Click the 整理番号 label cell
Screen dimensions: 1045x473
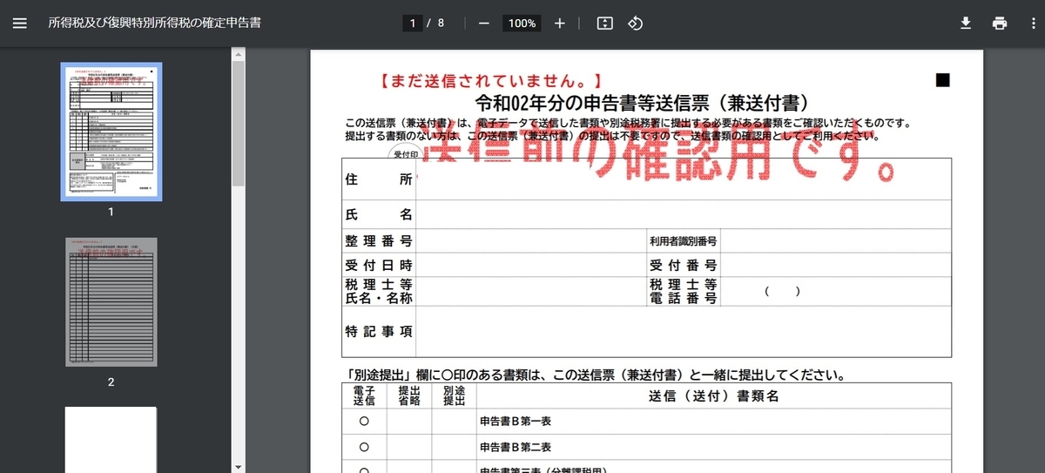[x=379, y=241]
